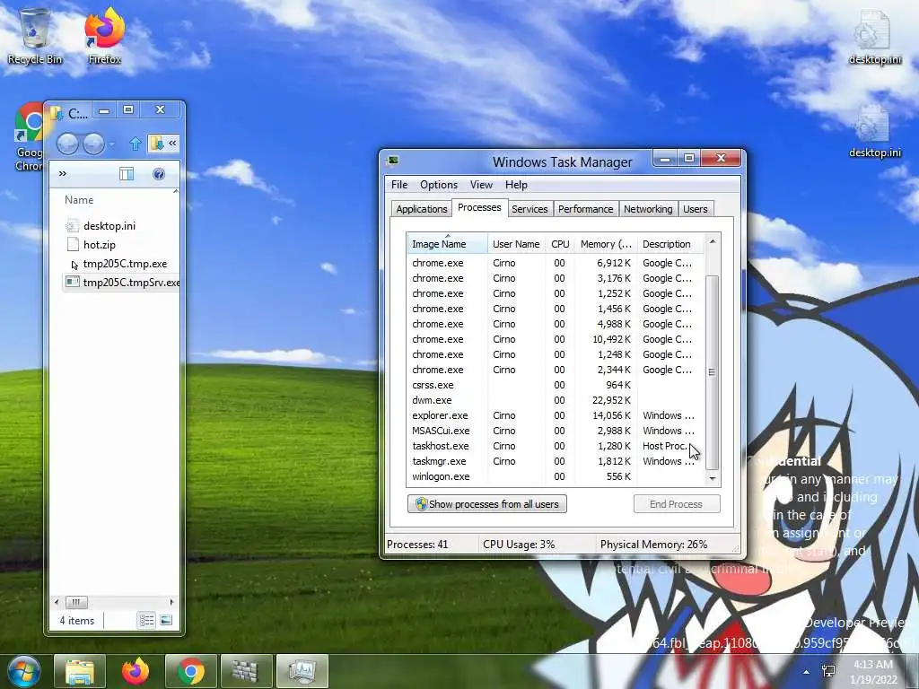The image size is (919, 689).
Task: Launch Firefox from the desktop shortcut
Action: 104,36
